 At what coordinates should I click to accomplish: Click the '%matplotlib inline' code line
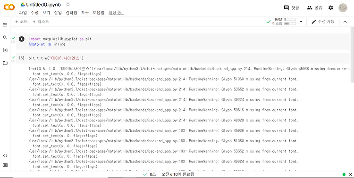point(47,44)
